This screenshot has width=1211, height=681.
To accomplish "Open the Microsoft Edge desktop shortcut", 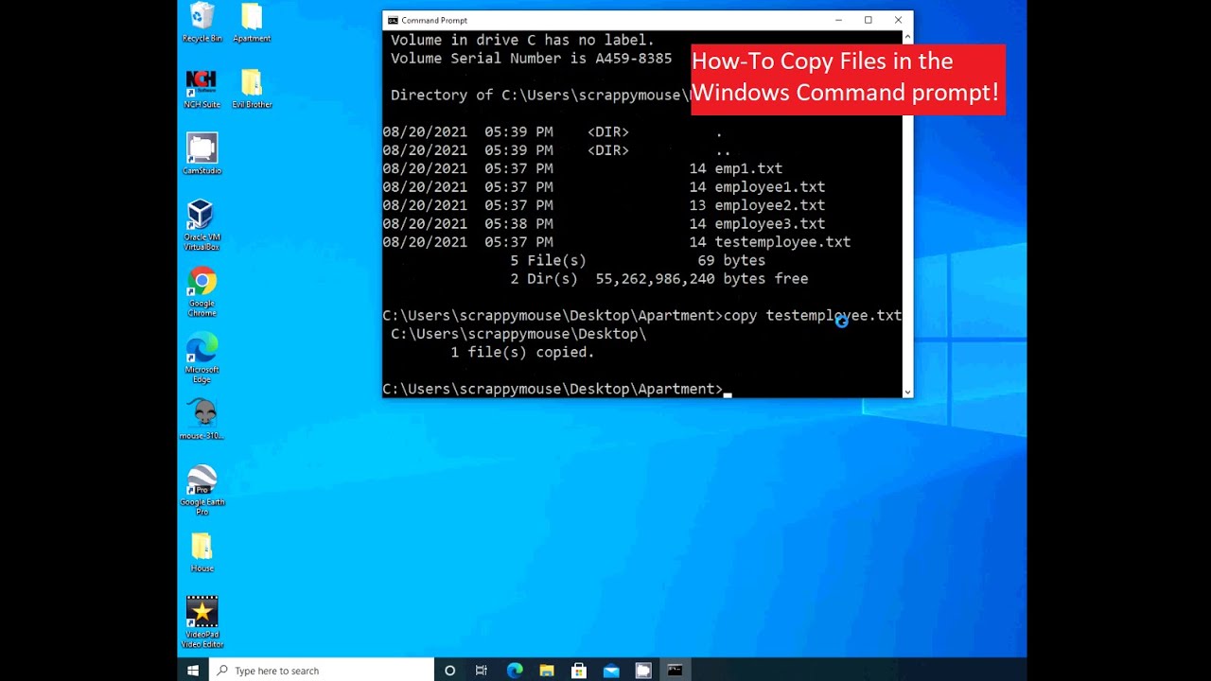I will pos(202,358).
